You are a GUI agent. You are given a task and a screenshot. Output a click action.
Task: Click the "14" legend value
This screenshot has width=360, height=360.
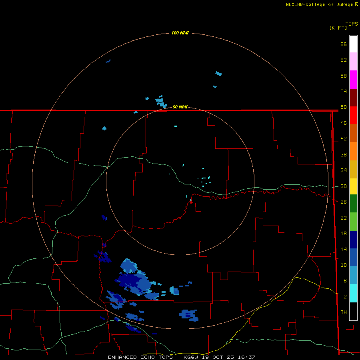pos(344,249)
